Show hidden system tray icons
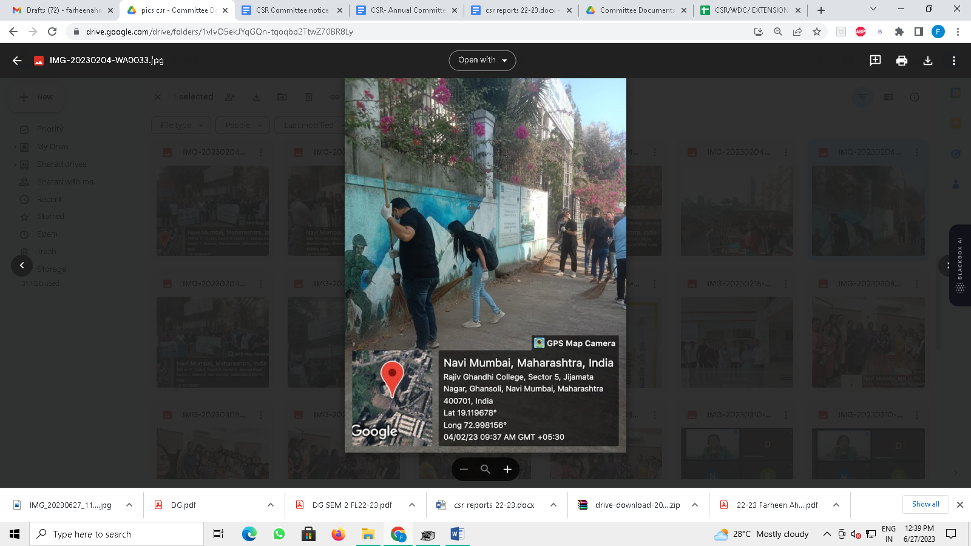The height and width of the screenshot is (546, 971). click(827, 534)
